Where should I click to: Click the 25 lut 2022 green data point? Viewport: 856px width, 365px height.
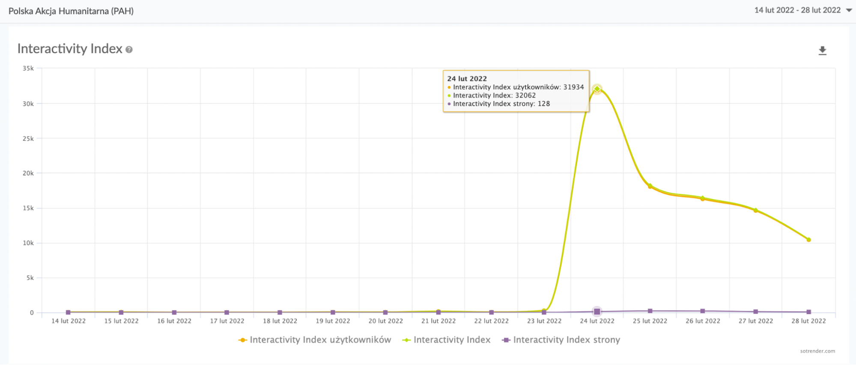(650, 186)
